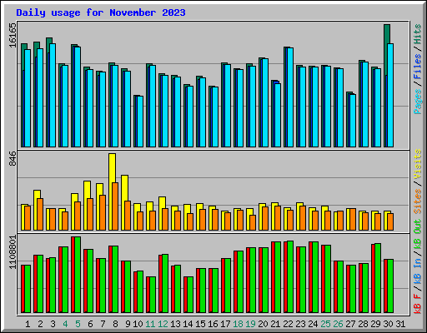Click the red kB F bar for day 11

pos(148,295)
